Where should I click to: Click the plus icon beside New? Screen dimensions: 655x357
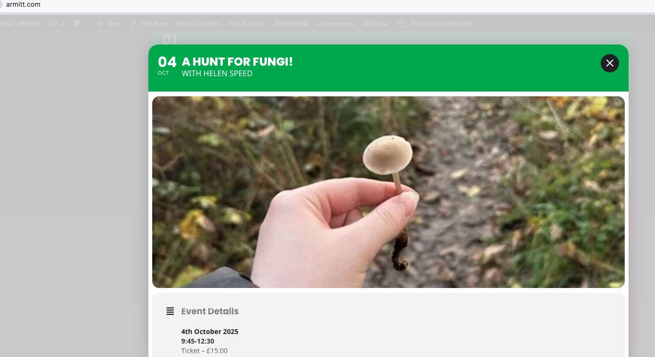[100, 23]
